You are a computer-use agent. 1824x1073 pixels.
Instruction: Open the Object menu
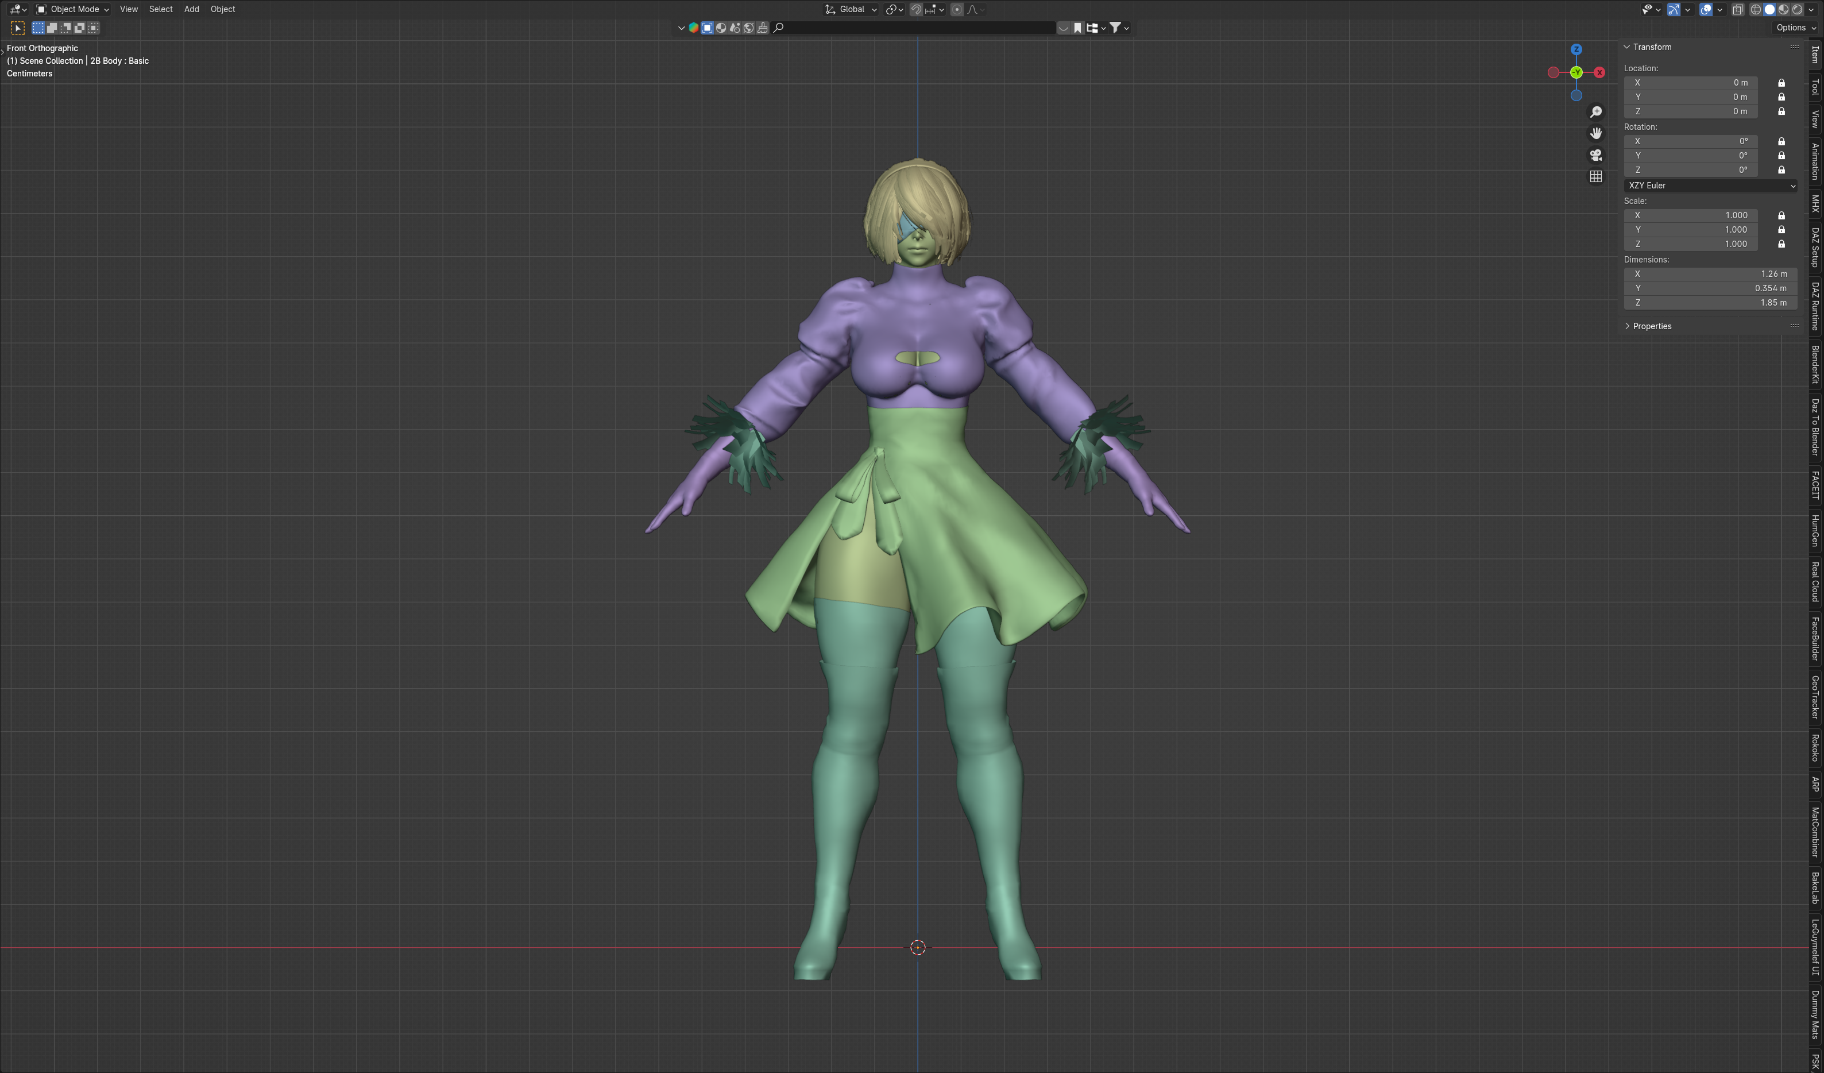(223, 9)
